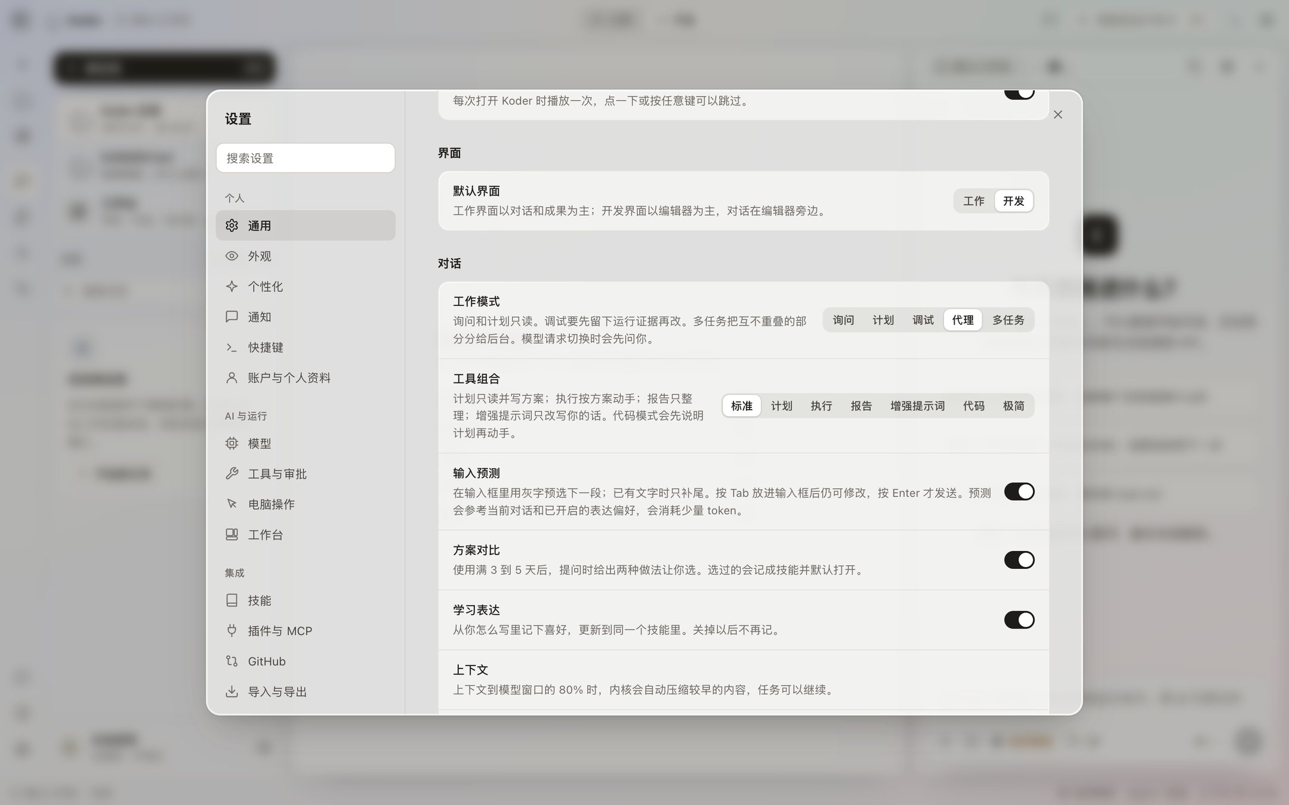Click the 插件与 MCP plug icon
Image resolution: width=1289 pixels, height=805 pixels.
point(232,630)
